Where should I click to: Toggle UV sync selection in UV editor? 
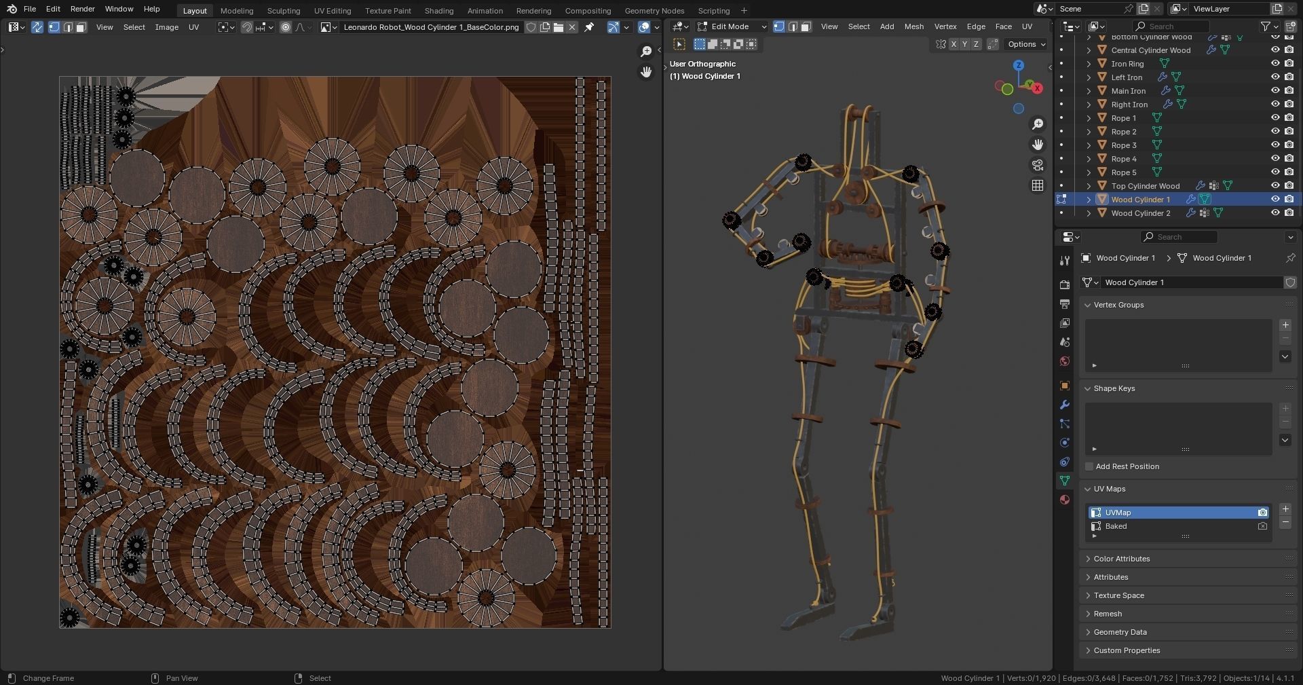(x=37, y=27)
